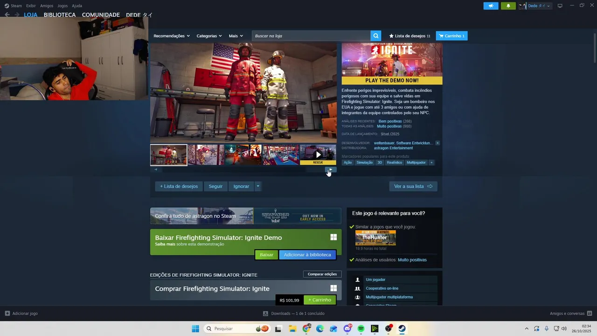Open the Carrinho cart button
Image resolution: width=597 pixels, height=336 pixels.
[451, 36]
